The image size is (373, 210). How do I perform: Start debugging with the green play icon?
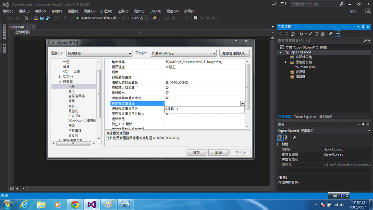coord(77,18)
